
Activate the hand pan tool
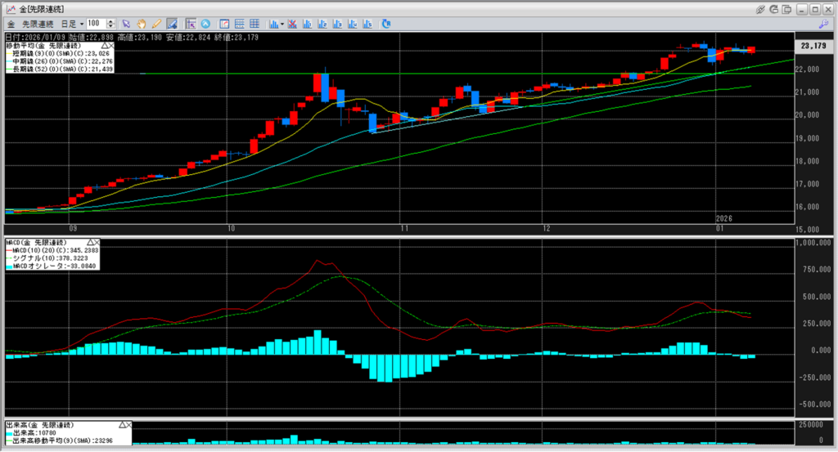(141, 24)
